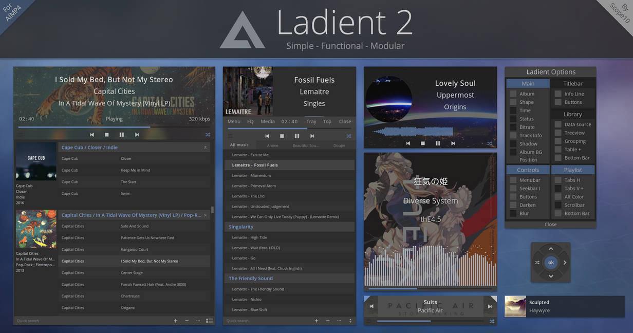633x333 pixels.
Task: Collapse the Cape Cub / Closer / Indie group
Action: (x=206, y=147)
